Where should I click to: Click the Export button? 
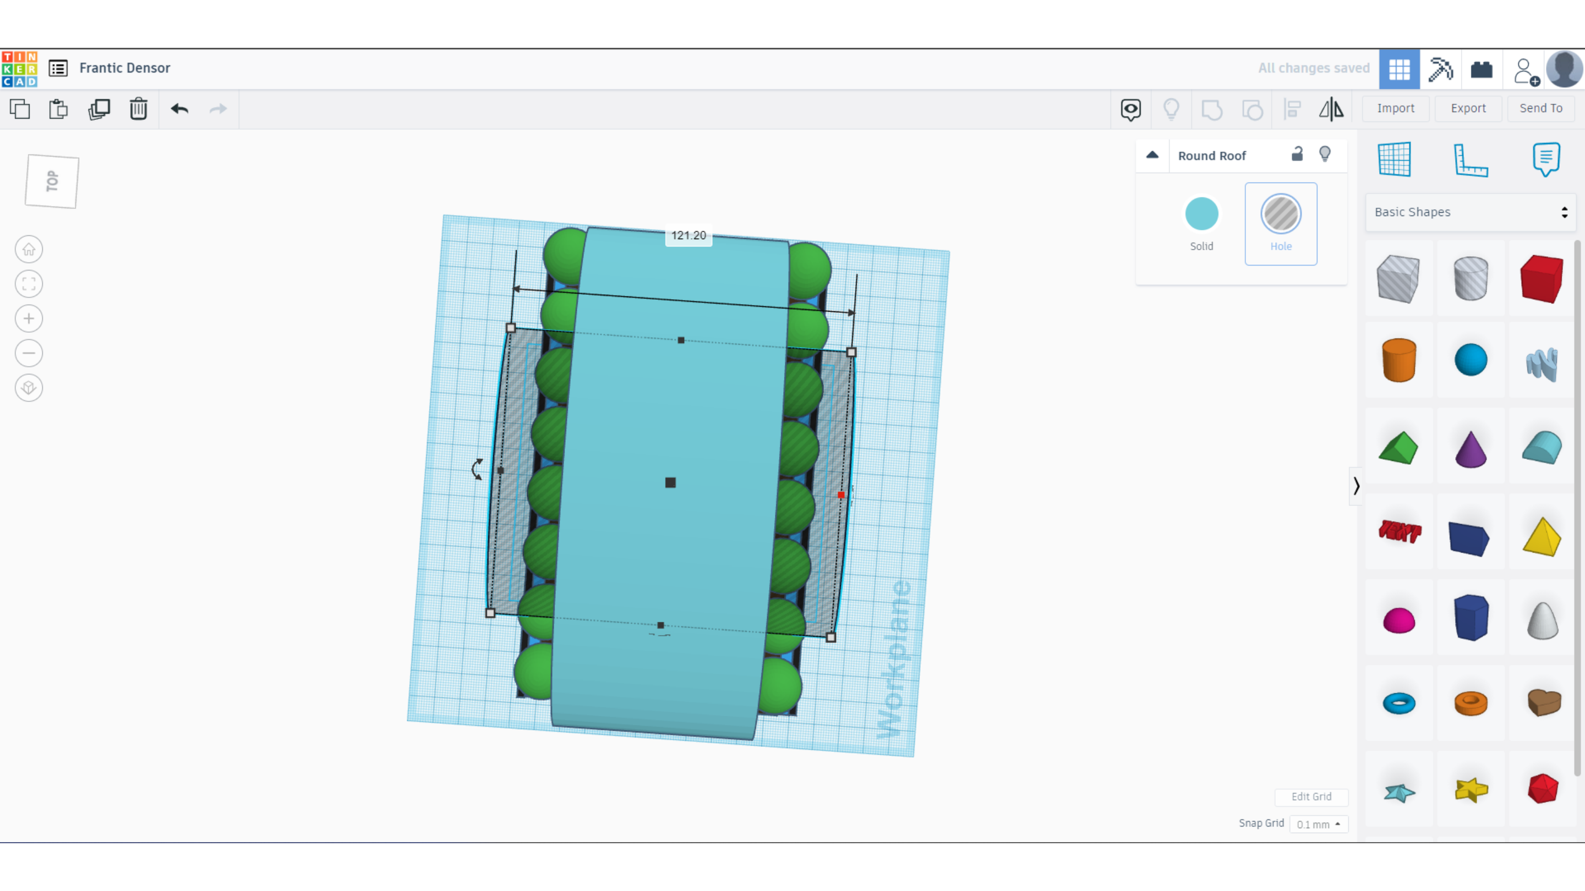[x=1467, y=108]
